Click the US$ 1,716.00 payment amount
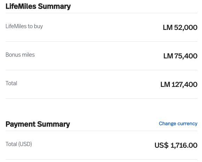Image resolution: width=202 pixels, height=162 pixels. [176, 145]
